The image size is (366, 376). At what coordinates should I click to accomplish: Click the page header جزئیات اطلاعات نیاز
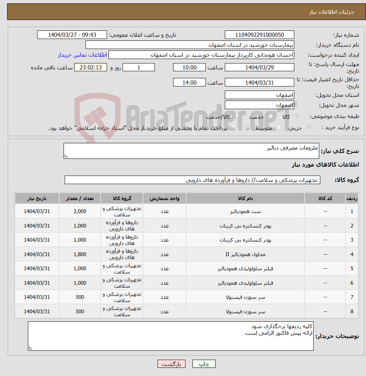(x=331, y=12)
